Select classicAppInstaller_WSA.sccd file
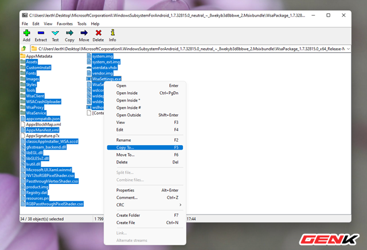 click(52, 142)
